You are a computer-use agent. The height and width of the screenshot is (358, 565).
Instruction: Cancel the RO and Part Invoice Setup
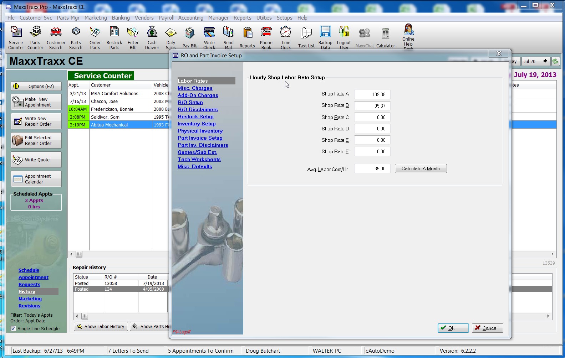(487, 328)
